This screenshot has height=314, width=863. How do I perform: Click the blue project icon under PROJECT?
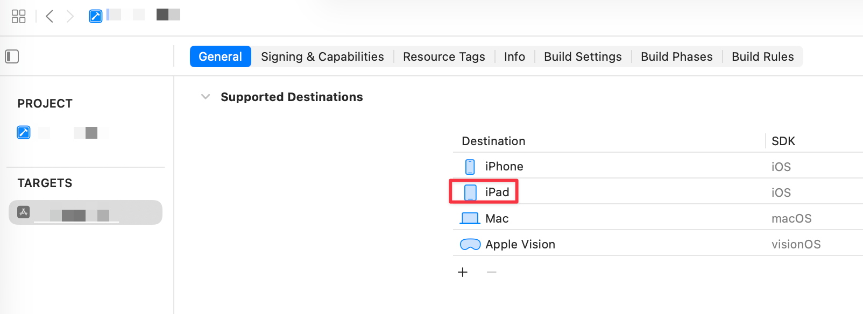click(23, 132)
